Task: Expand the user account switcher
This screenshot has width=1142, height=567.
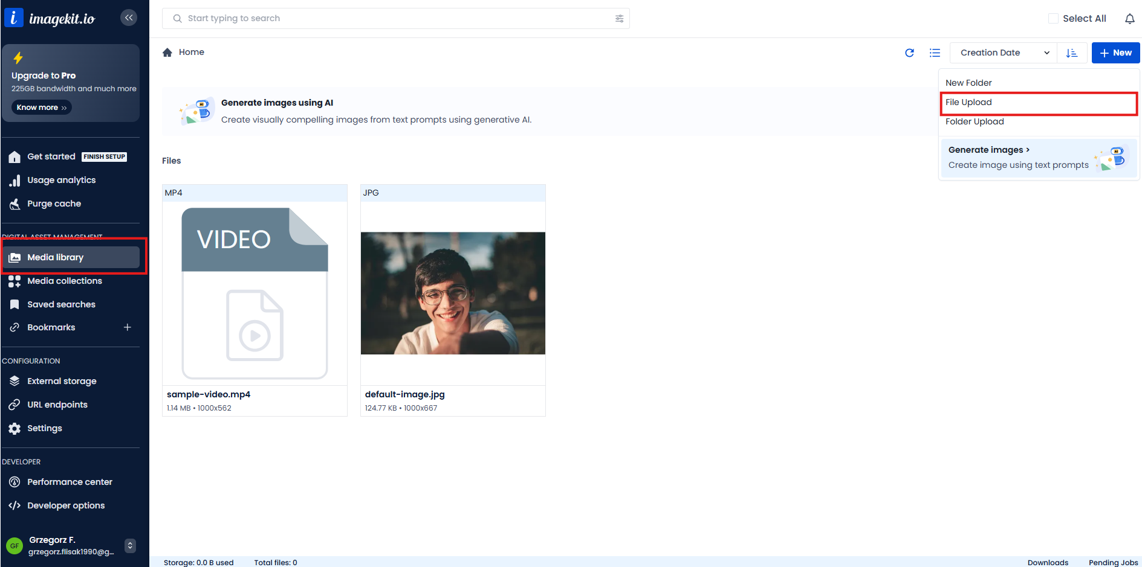Action: click(130, 545)
